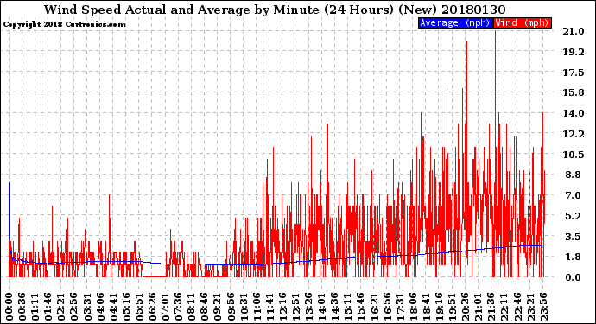Viewport: 596px width, 324px height.
Task: Click the 06:26 time axis label
Action: [x=152, y=306]
